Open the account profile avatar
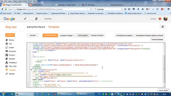171x96 pixels. click(165, 19)
